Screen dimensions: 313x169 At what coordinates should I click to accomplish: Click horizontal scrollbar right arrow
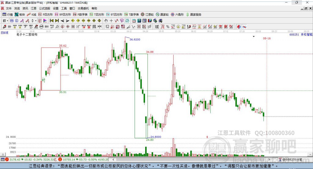269,160
